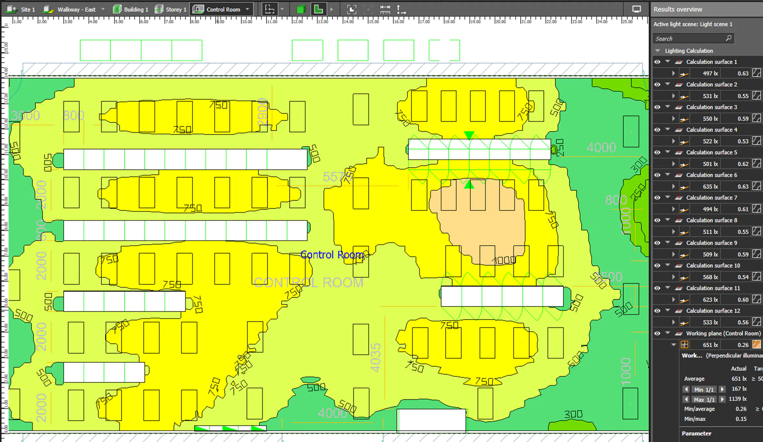
Task: Click the selection frame tool icon
Action: coord(269,9)
